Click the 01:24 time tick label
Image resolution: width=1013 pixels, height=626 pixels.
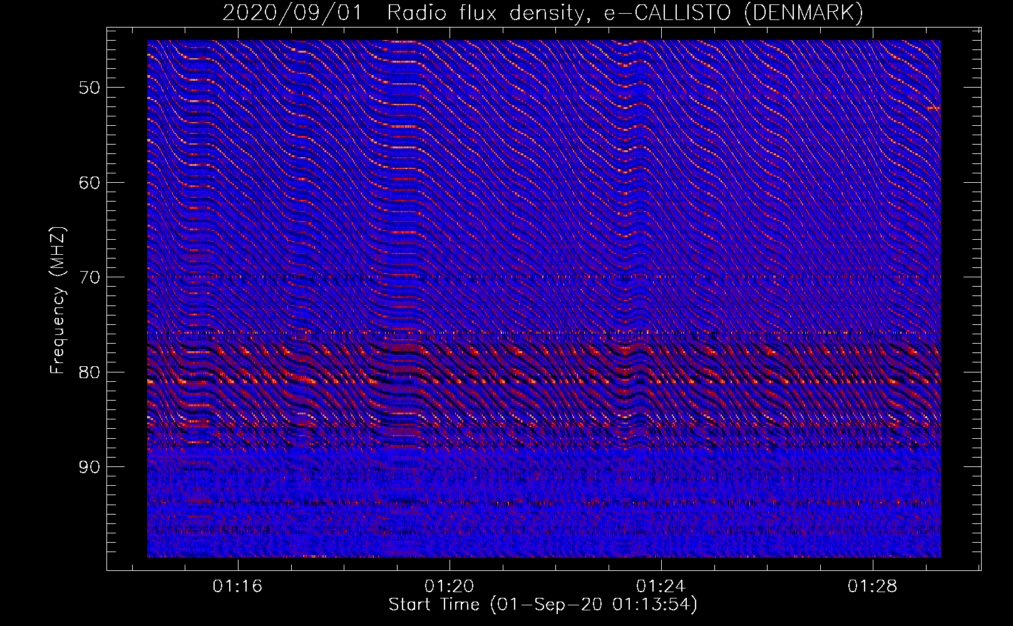[x=661, y=587]
